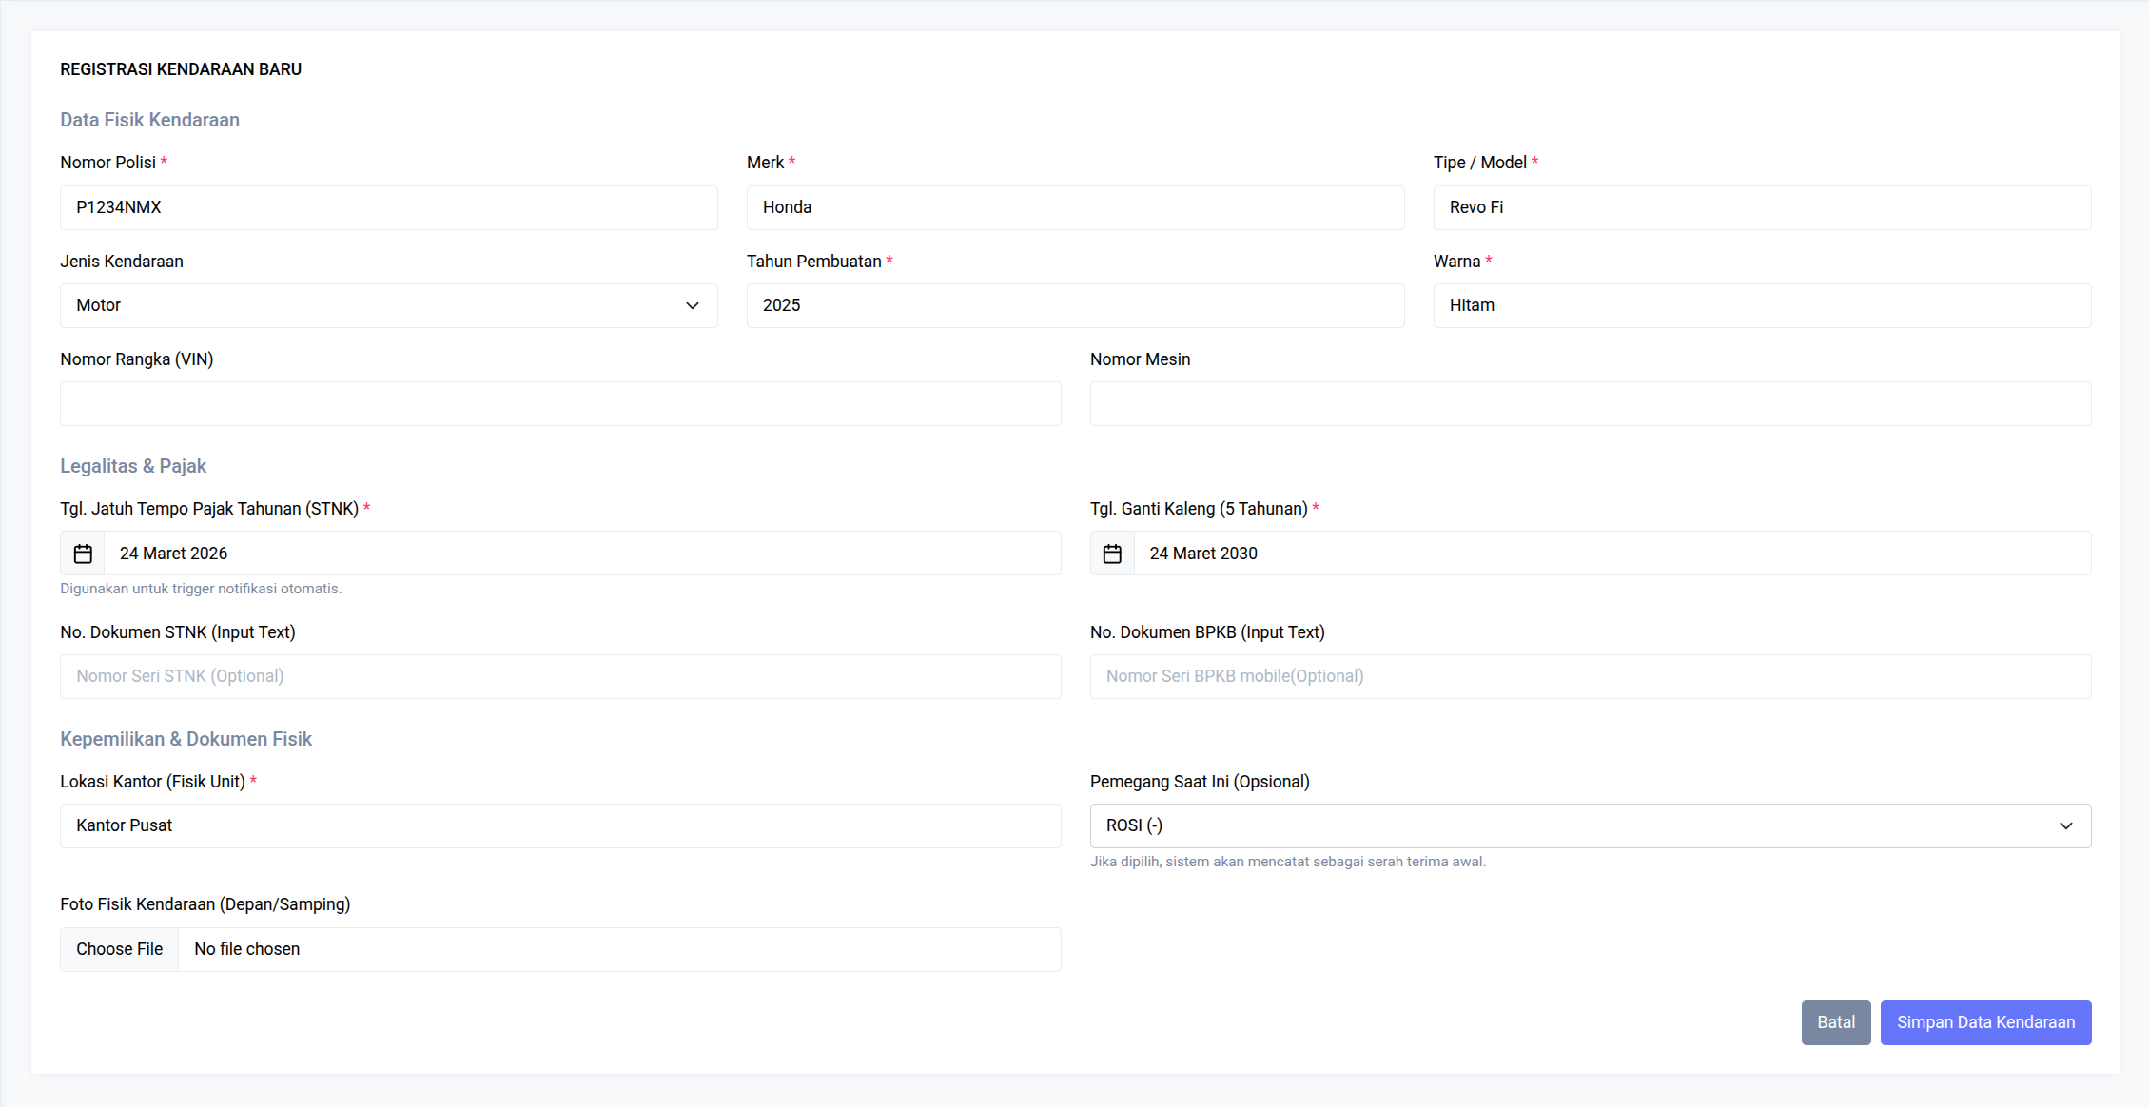Viewport: 2149px width, 1107px height.
Task: Click the Nomor Seri BPKB input
Action: (1590, 676)
